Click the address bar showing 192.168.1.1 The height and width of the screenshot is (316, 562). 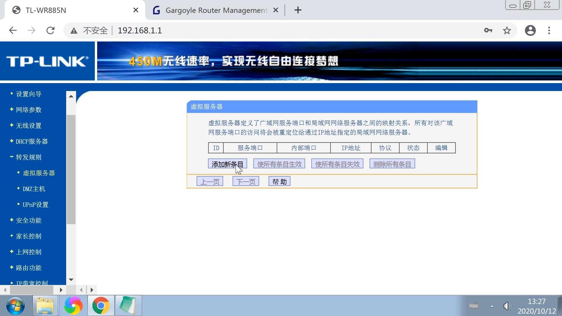pyautogui.click(x=140, y=30)
